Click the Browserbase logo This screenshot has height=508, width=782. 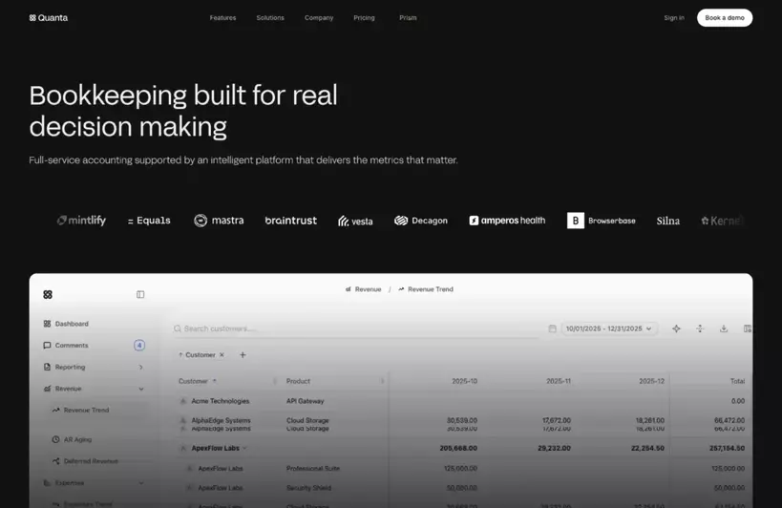(602, 221)
